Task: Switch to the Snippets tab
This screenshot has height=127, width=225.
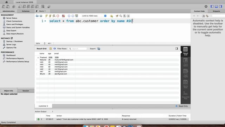Action: click(x=216, y=11)
